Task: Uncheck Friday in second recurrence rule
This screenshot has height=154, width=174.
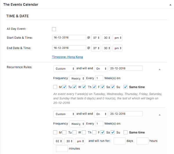Action: click(x=103, y=132)
